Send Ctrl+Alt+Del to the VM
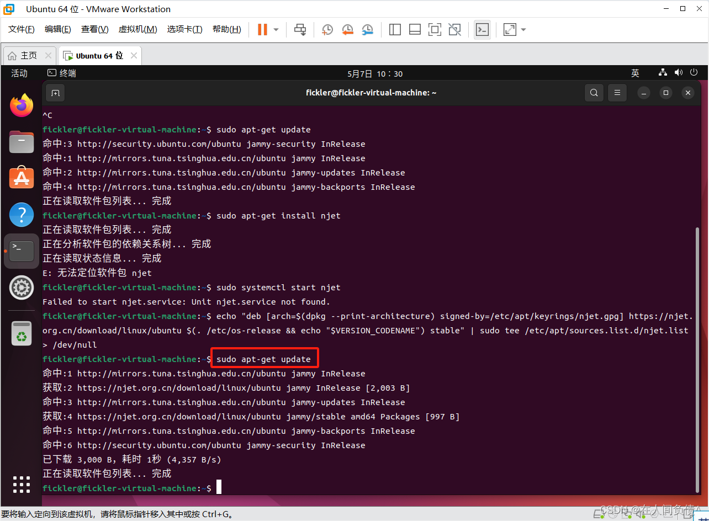The width and height of the screenshot is (709, 521). (x=300, y=29)
